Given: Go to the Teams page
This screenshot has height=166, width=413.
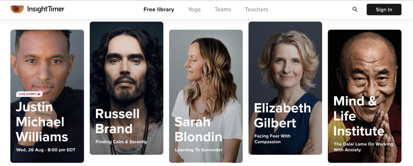Looking at the screenshot, I should (x=223, y=9).
